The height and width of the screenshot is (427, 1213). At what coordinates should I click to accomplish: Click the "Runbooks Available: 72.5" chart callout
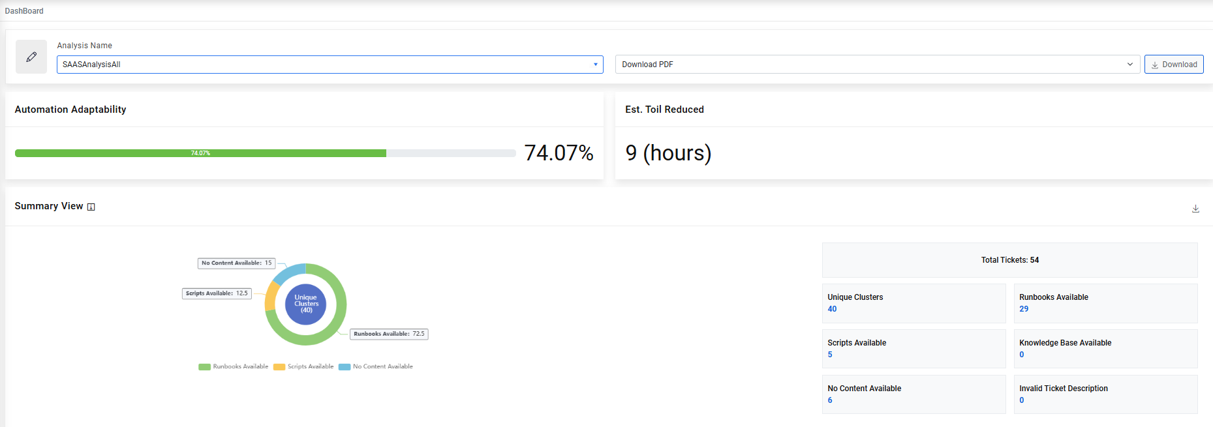389,334
